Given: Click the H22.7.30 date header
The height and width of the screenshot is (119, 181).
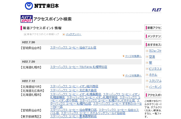Looking at the screenshot, I should [x=81, y=42].
